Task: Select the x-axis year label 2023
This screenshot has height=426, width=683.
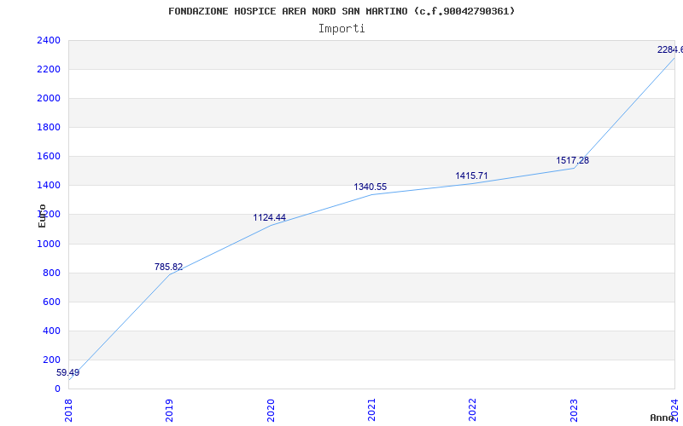Action: (x=574, y=411)
